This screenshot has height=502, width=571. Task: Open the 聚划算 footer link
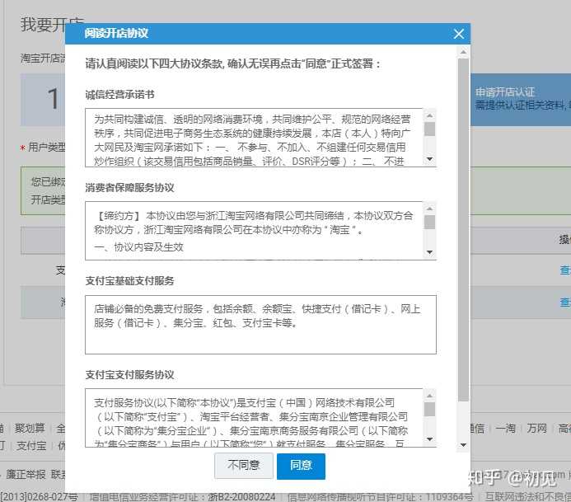[30, 428]
